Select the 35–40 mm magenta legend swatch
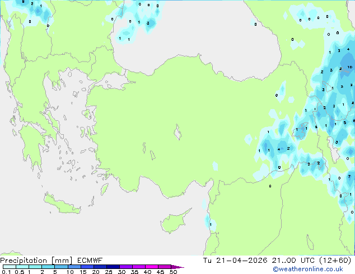Screen dimensions: 355x274 138,267
